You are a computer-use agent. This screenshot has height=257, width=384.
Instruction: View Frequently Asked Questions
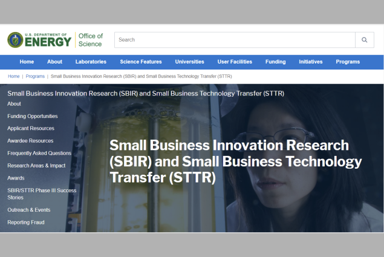pos(39,153)
